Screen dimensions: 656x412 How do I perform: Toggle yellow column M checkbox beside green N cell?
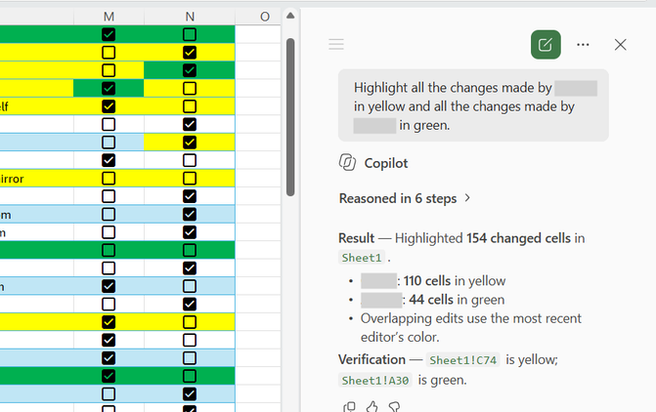point(109,70)
